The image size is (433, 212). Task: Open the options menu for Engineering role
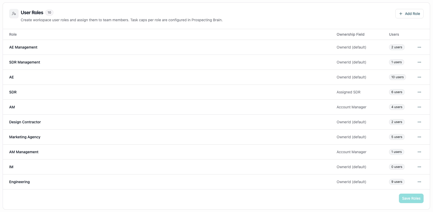point(419,182)
